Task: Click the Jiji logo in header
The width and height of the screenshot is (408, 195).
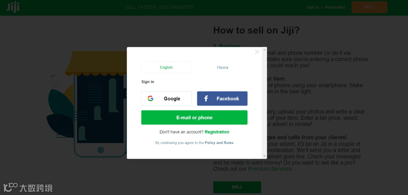Action: click(x=13, y=7)
